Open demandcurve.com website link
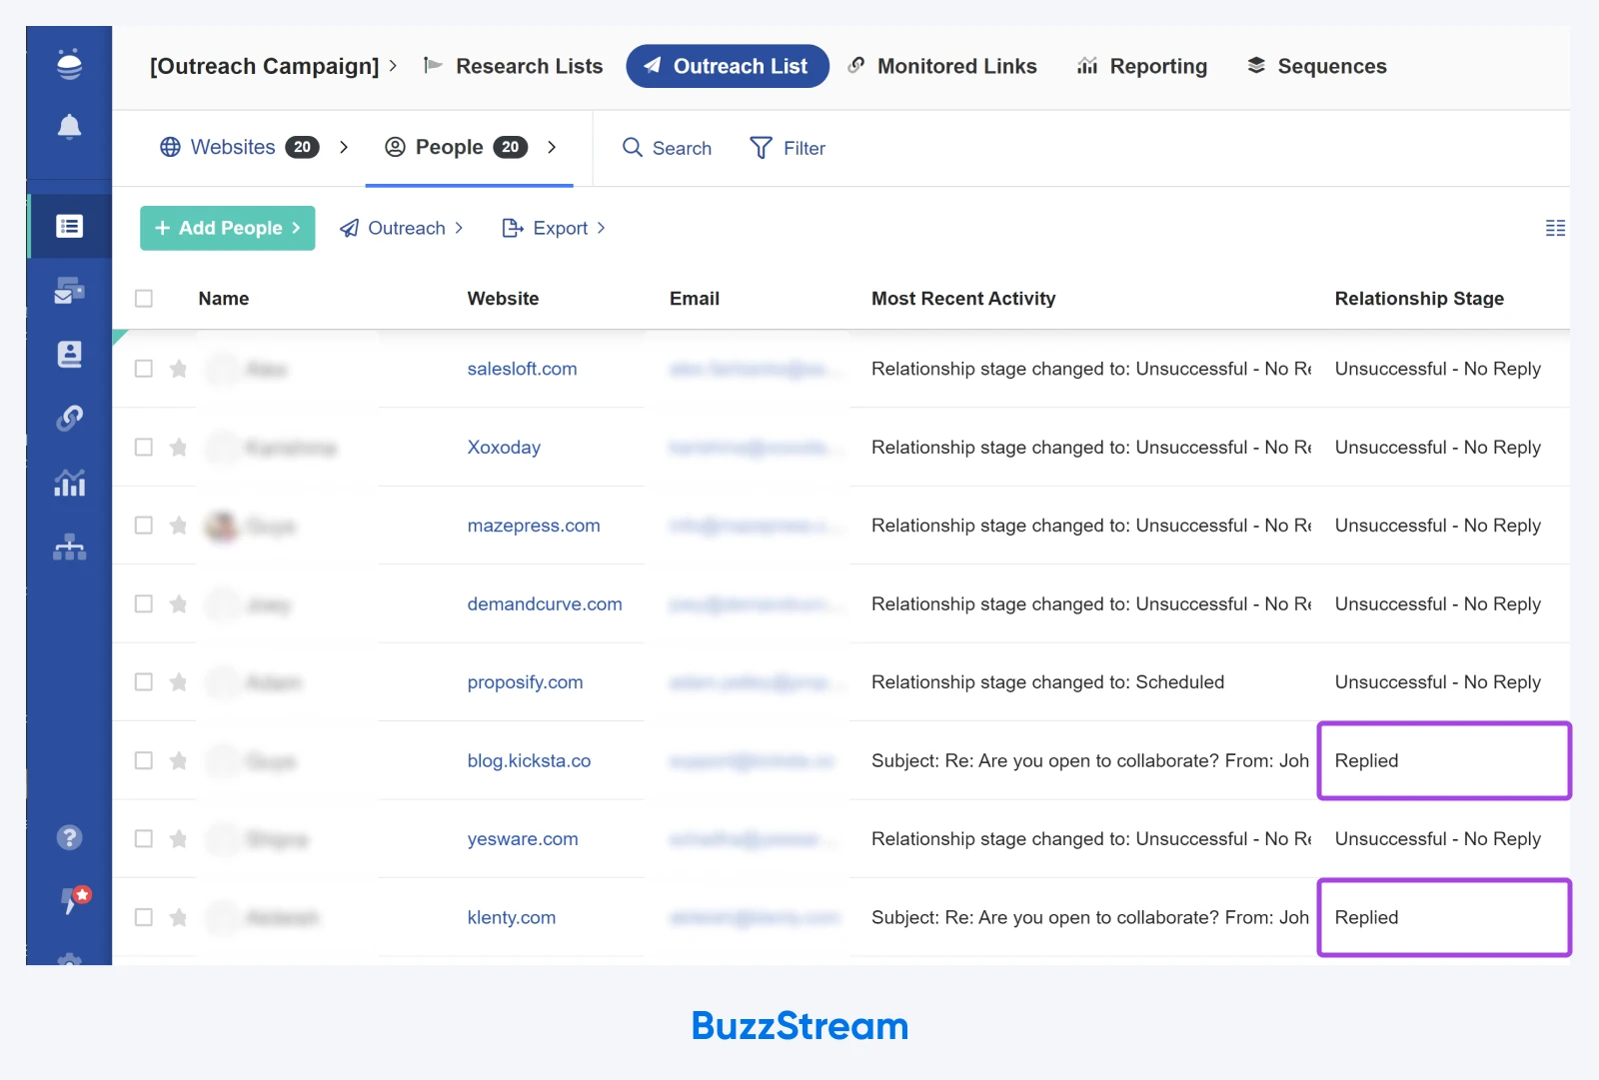 (545, 603)
